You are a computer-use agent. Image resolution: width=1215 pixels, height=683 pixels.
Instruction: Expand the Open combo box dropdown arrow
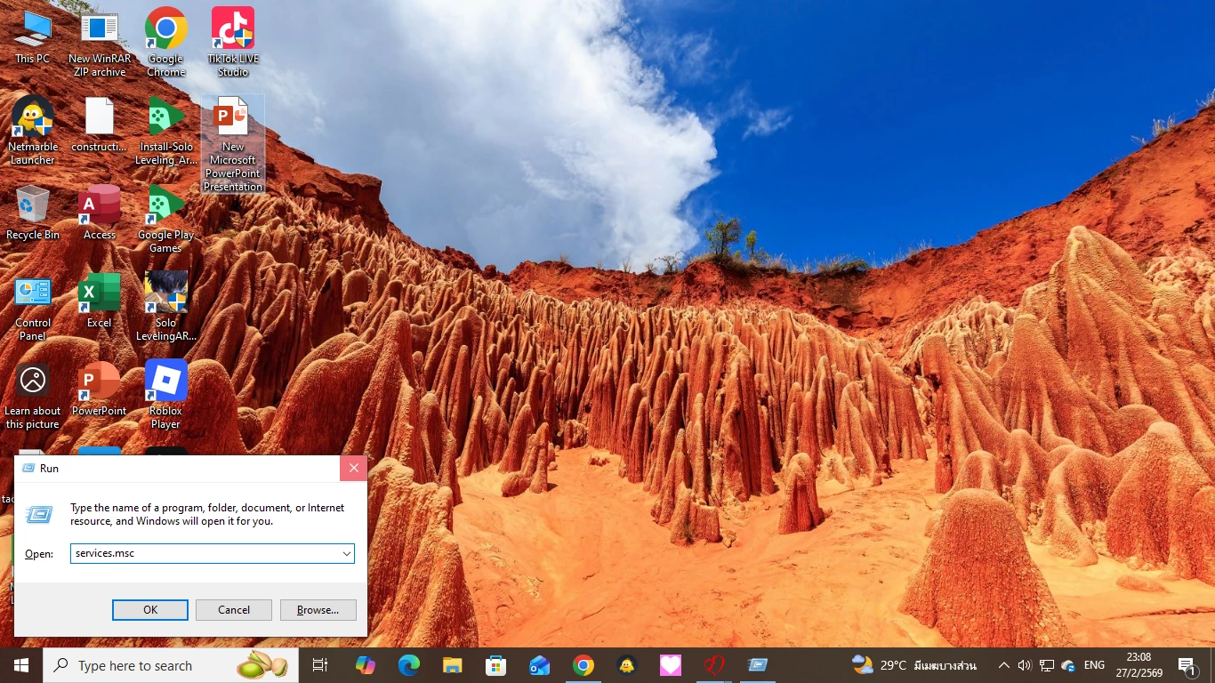tap(346, 553)
